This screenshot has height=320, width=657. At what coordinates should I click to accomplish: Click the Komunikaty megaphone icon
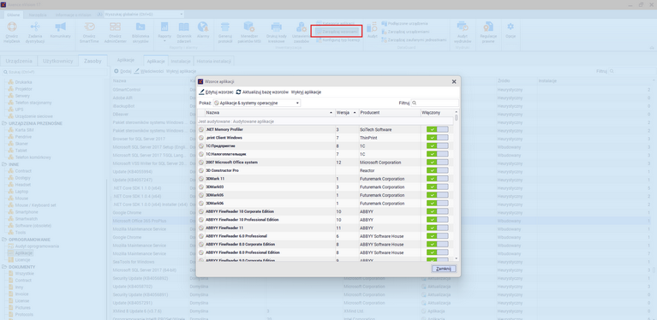[x=60, y=27]
